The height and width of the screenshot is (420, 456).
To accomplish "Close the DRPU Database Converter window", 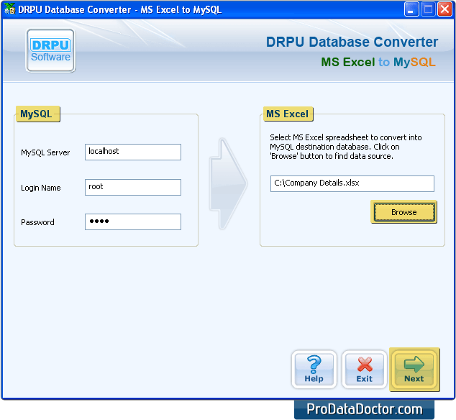I will [x=444, y=9].
